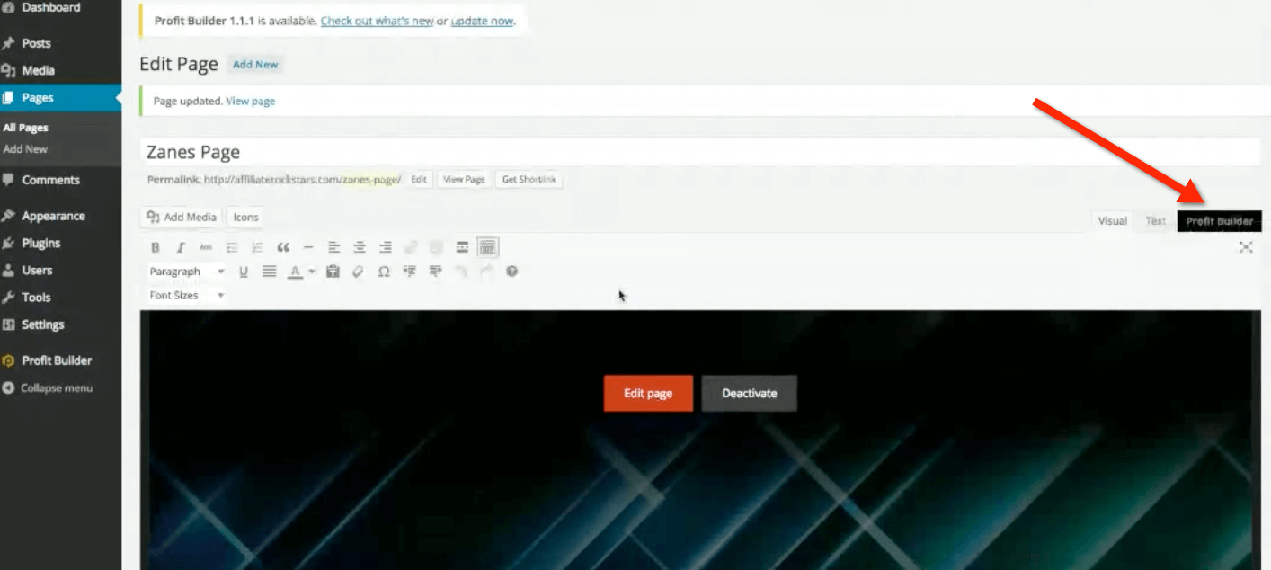Open Pages in the admin sidebar
Viewport: 1271px width, 570px height.
click(60, 98)
